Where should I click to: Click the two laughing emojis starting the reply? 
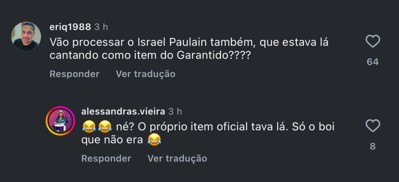96,126
